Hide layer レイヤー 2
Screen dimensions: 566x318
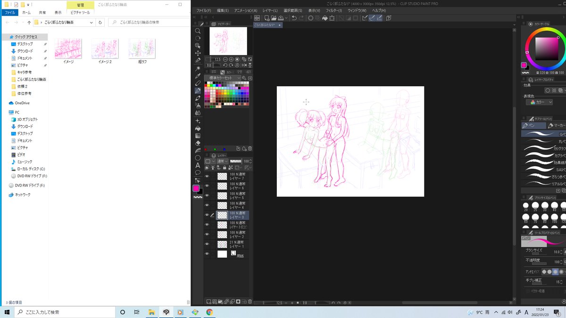coord(207,235)
